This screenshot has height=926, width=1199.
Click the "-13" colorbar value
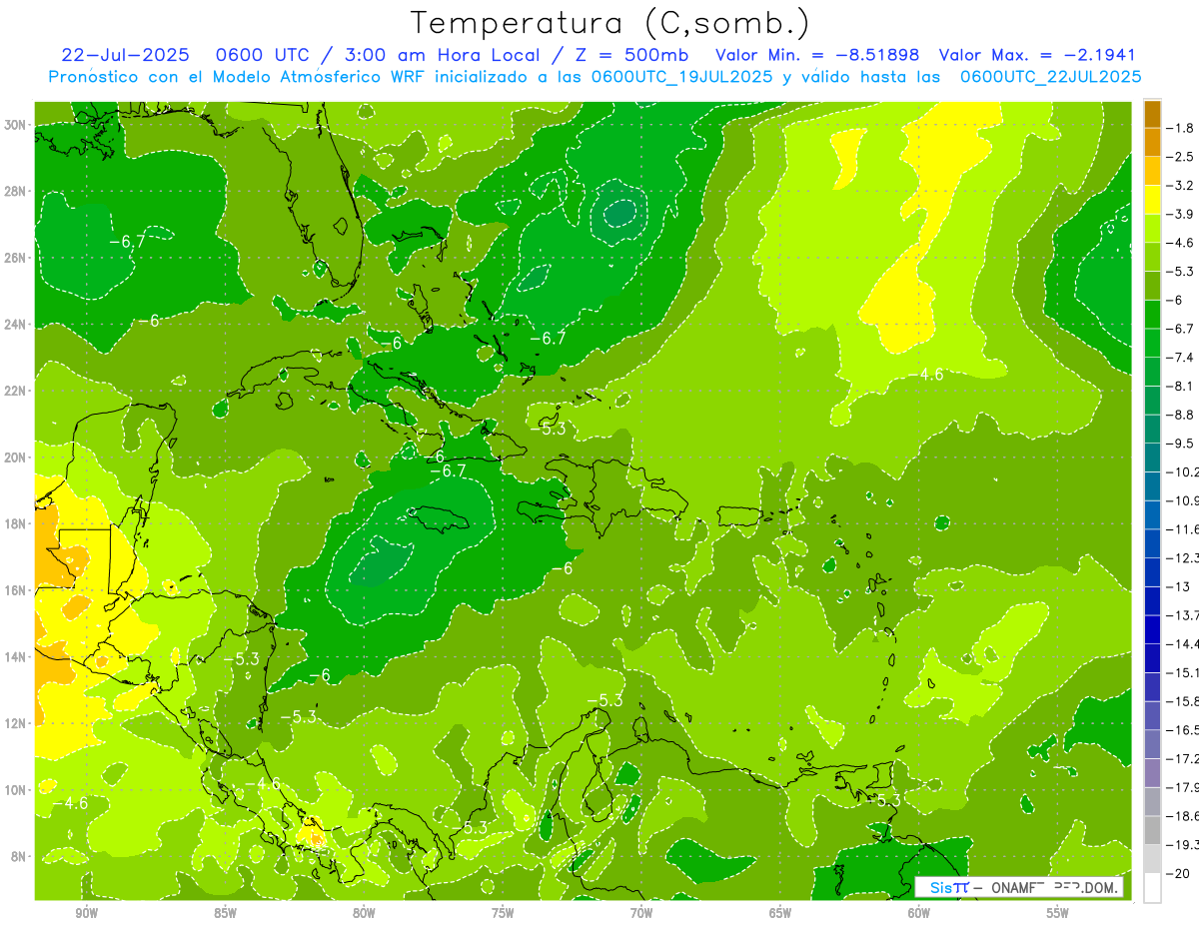[x=1179, y=586]
